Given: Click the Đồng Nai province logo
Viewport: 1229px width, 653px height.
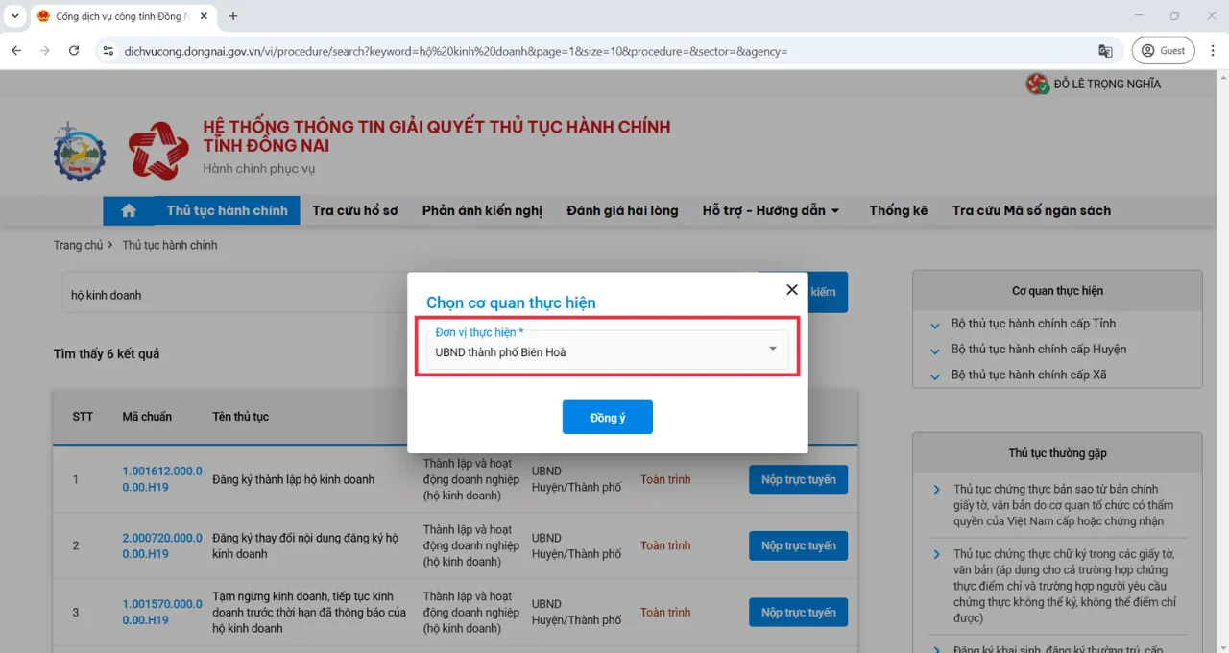Looking at the screenshot, I should click(80, 151).
